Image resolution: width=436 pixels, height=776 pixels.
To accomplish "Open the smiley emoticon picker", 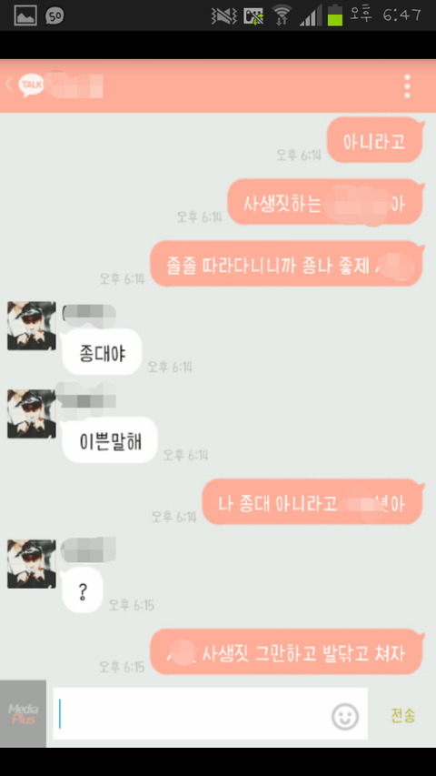I will click(344, 716).
